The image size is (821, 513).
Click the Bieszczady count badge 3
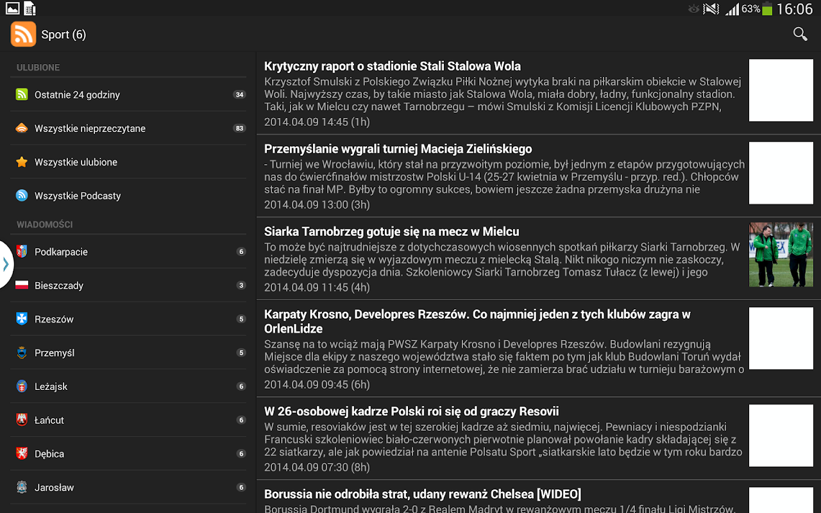(241, 285)
